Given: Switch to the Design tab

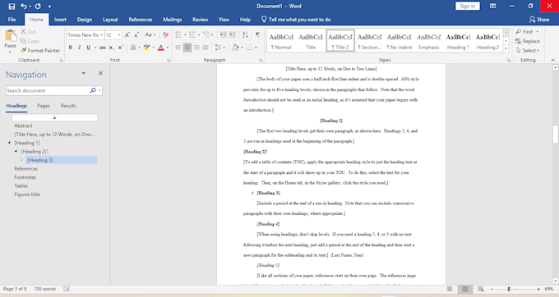Looking at the screenshot, I should (x=85, y=20).
